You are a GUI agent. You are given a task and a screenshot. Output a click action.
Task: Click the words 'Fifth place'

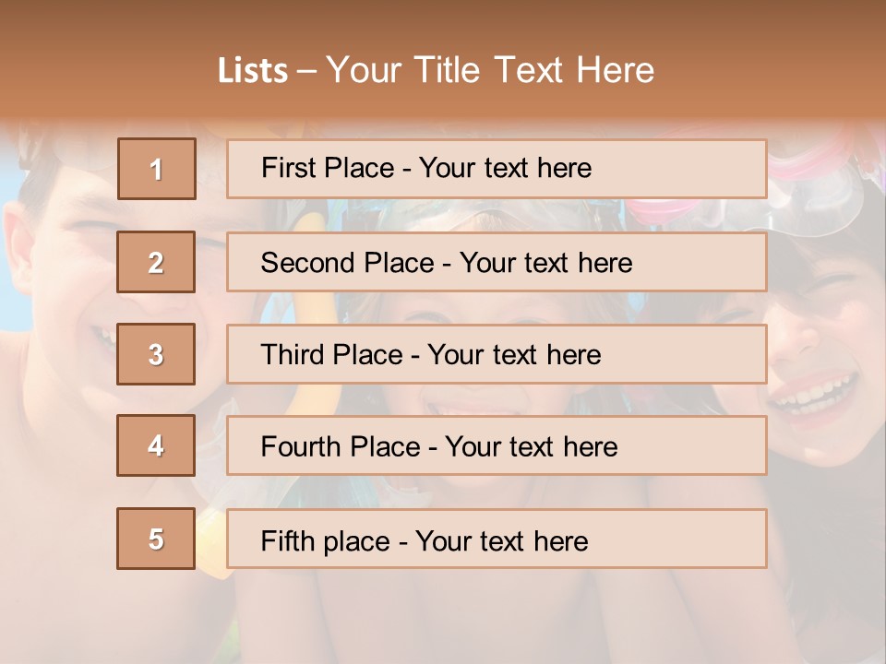[x=326, y=541]
